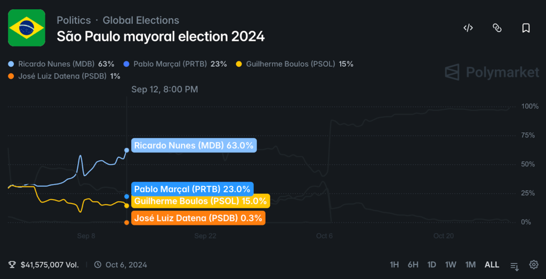Viewport: 546px width, 279px height.
Task: Click the embed code icon
Action: pyautogui.click(x=468, y=28)
